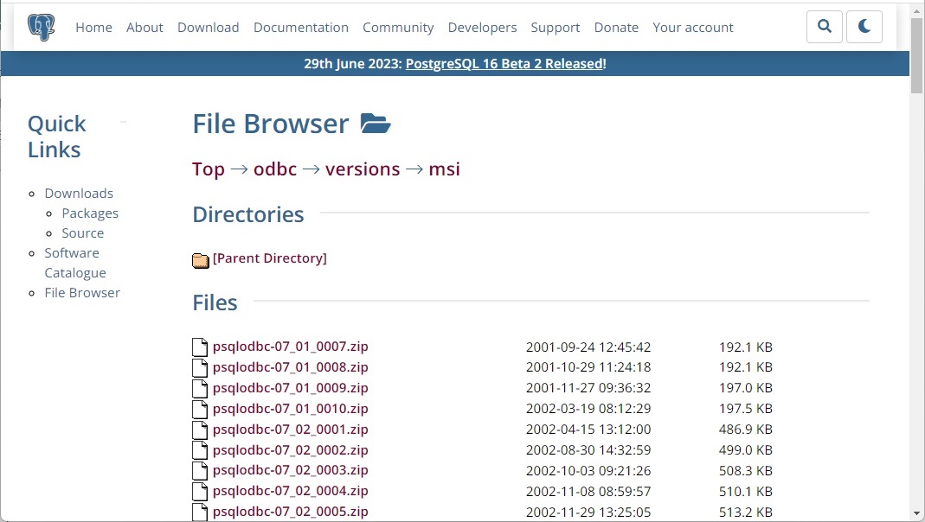Screen dimensions: 925x522
Task: Open the Download menu item
Action: click(x=209, y=27)
